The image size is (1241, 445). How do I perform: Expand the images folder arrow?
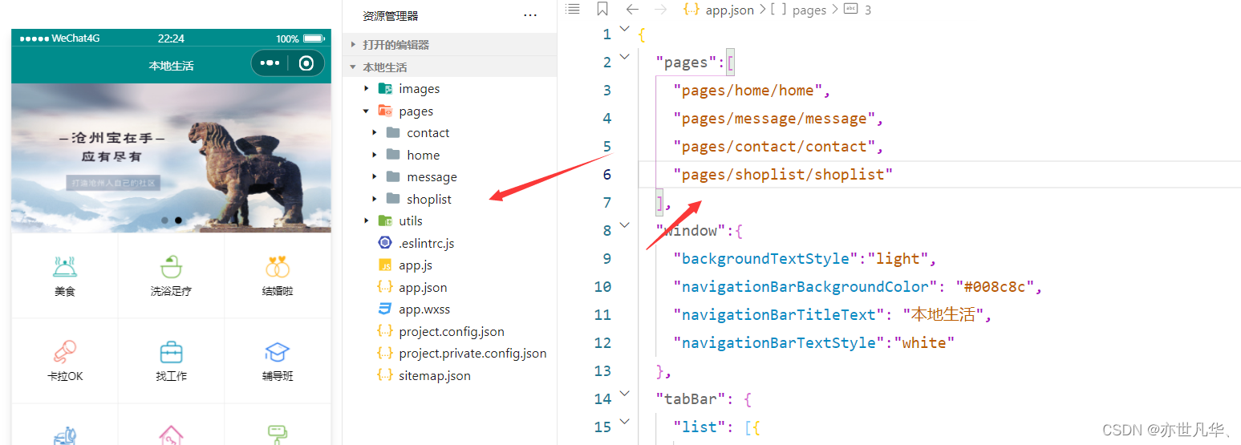pos(367,89)
